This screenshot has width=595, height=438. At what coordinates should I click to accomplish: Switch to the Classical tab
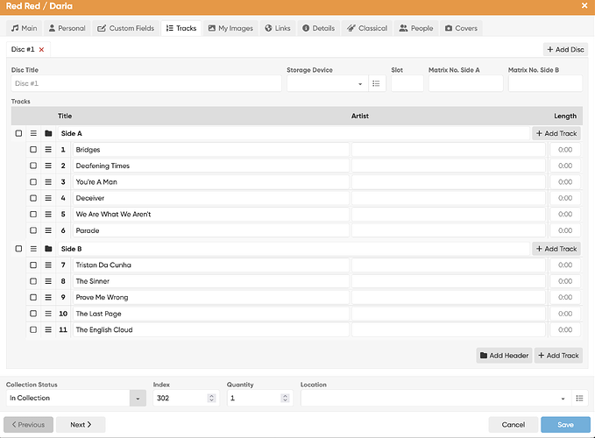[x=367, y=28]
